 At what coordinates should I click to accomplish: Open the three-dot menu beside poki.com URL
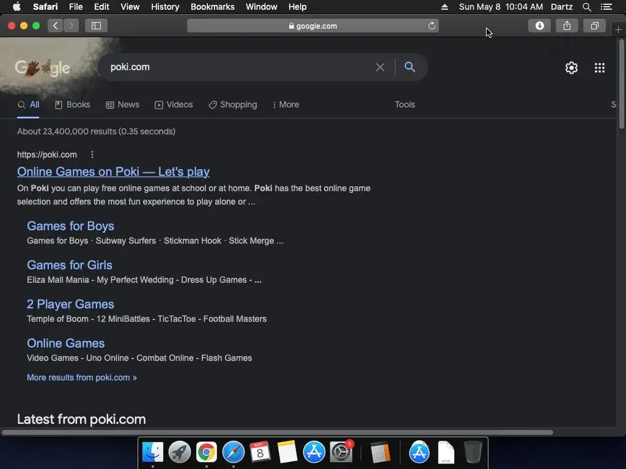(92, 155)
